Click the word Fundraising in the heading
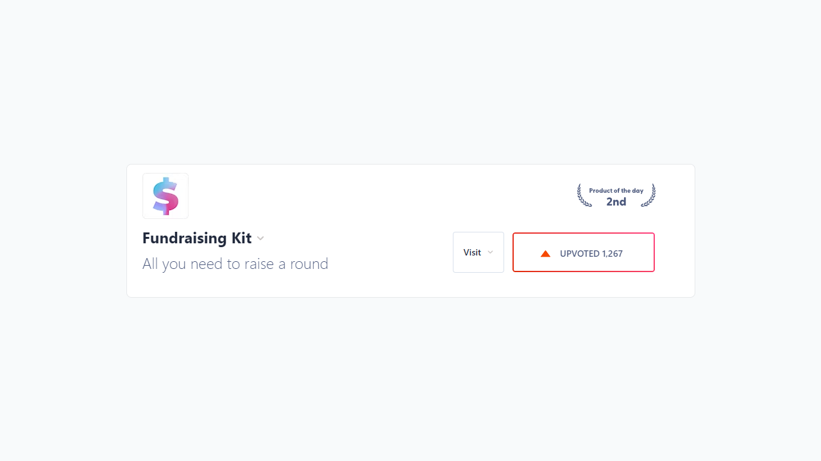This screenshot has height=461, width=821. [x=185, y=238]
